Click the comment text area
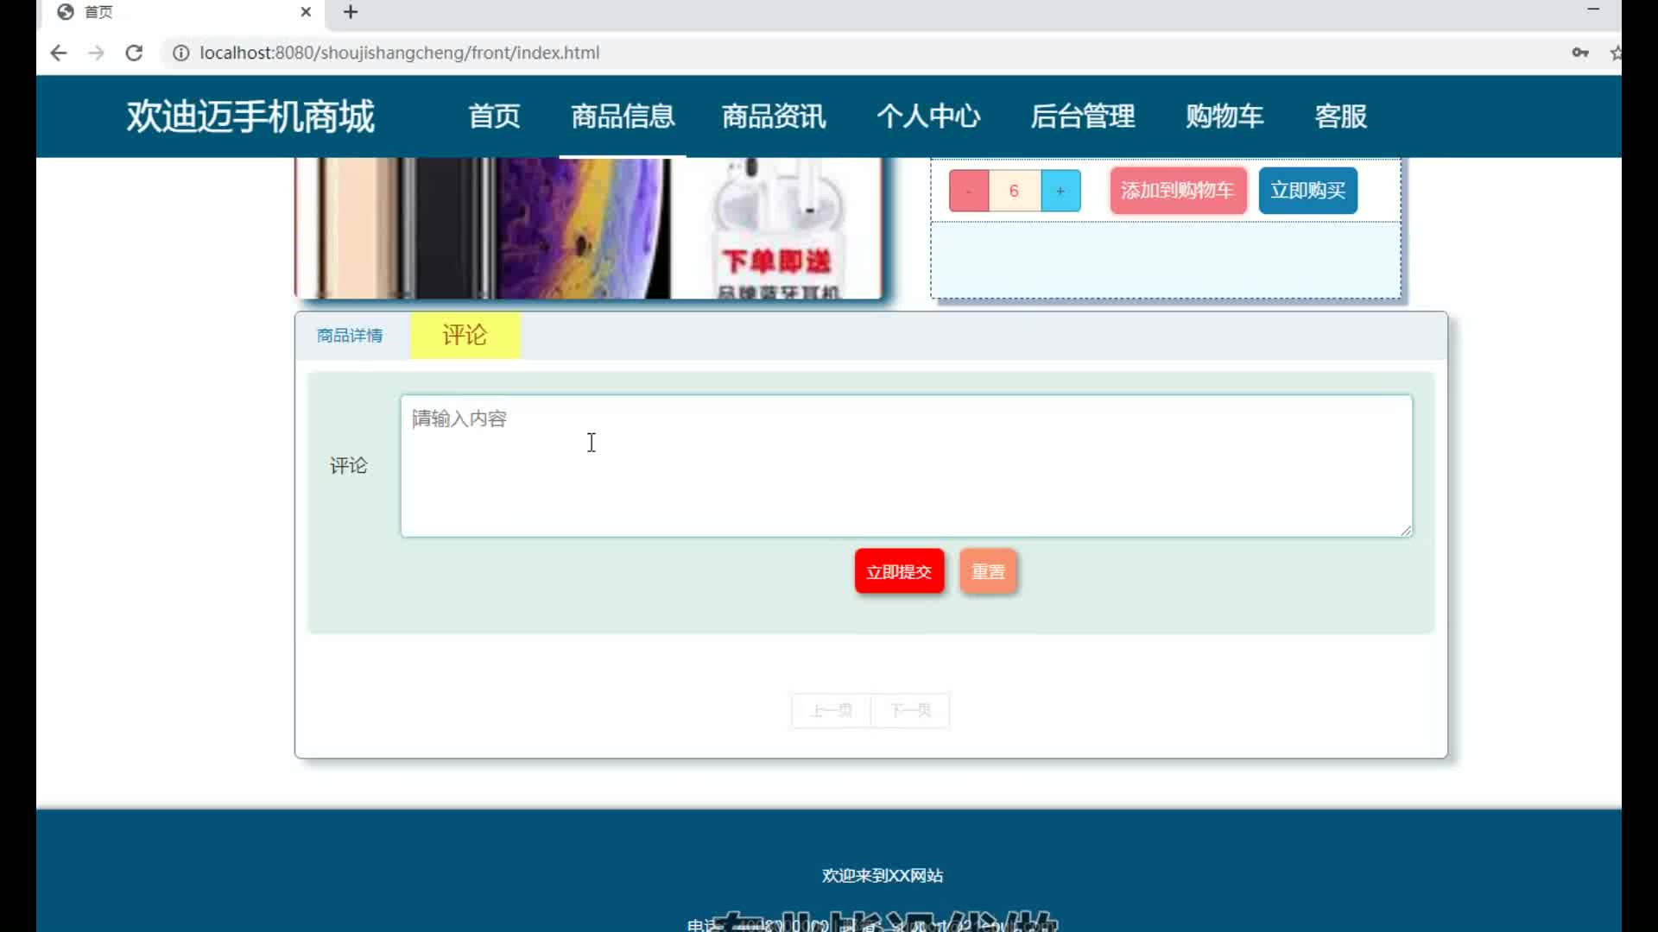The height and width of the screenshot is (932, 1658). 905,466
